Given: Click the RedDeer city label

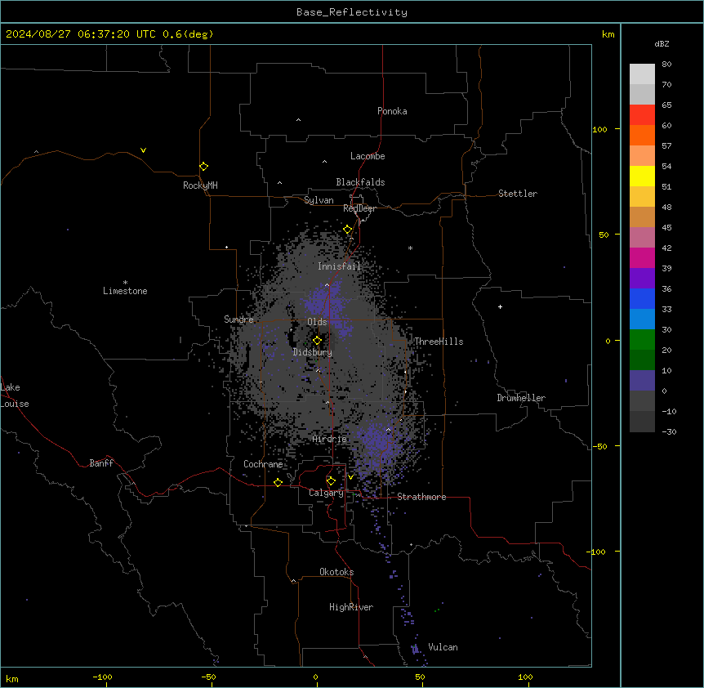Looking at the screenshot, I should tap(359, 208).
